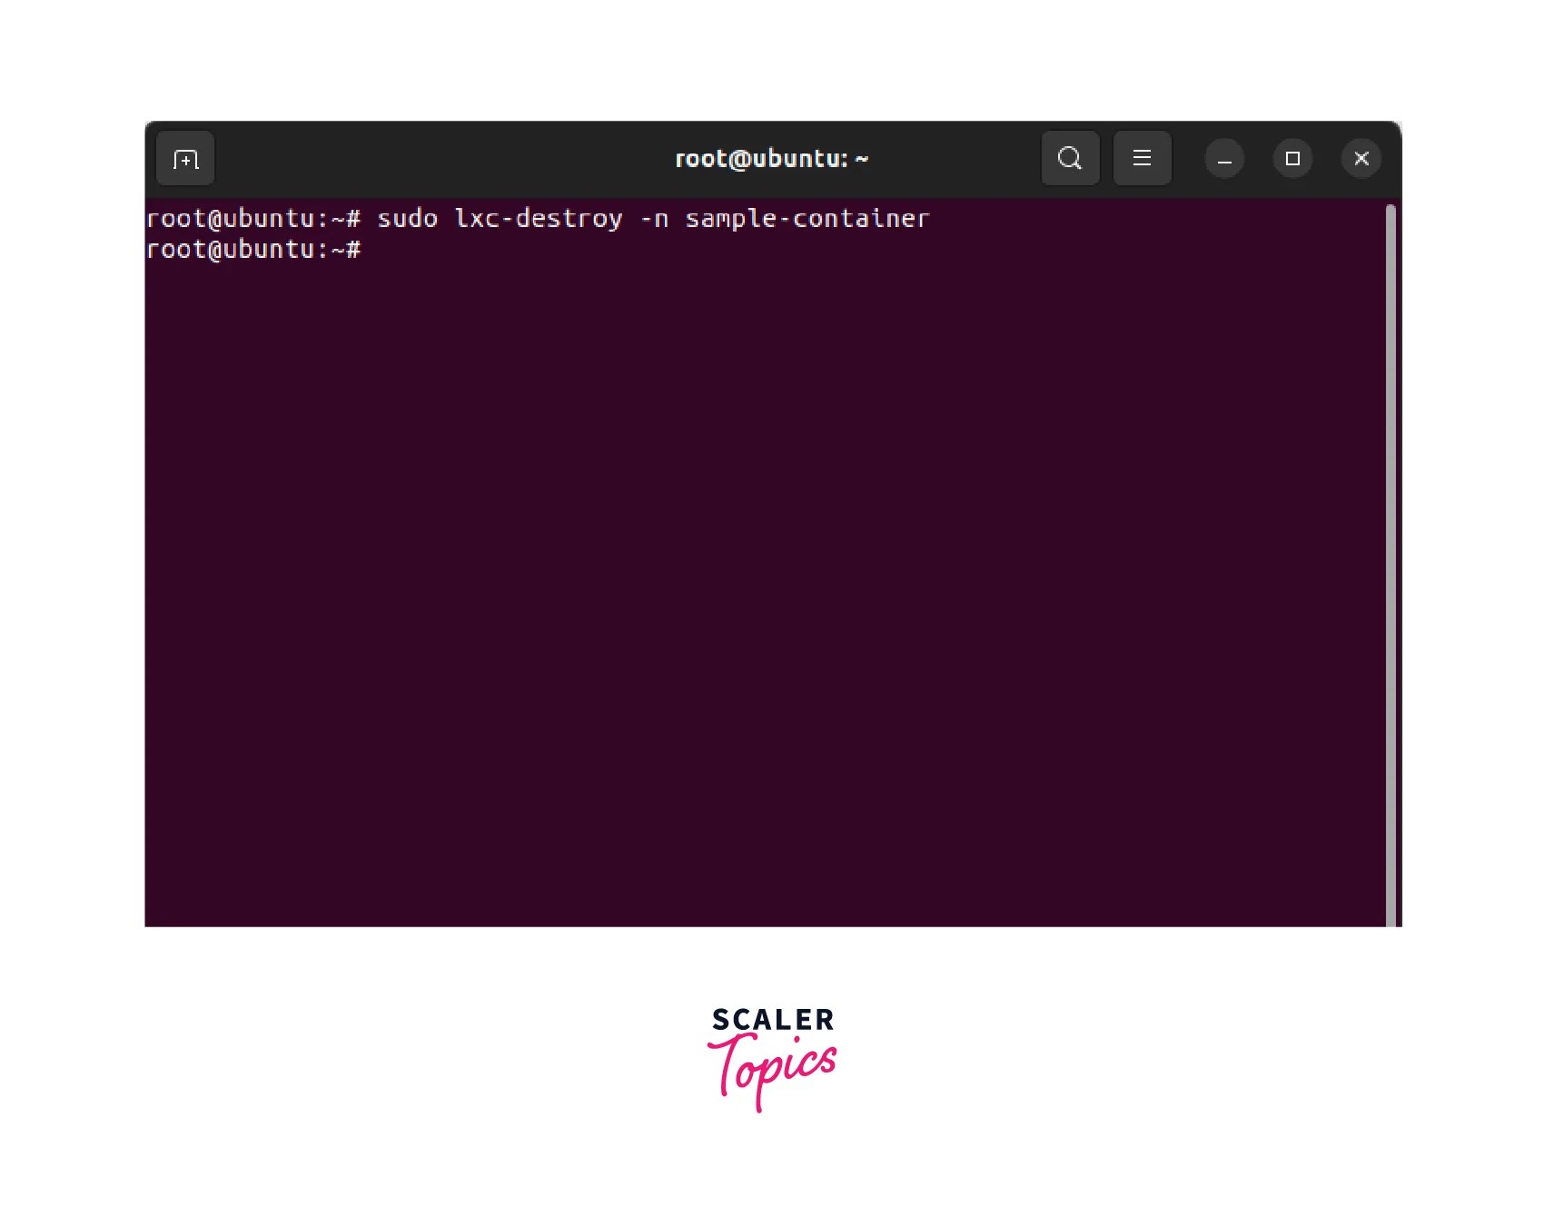Viewport: 1544px width, 1206px height.
Task: Maximize the terminal window
Action: click(1292, 158)
